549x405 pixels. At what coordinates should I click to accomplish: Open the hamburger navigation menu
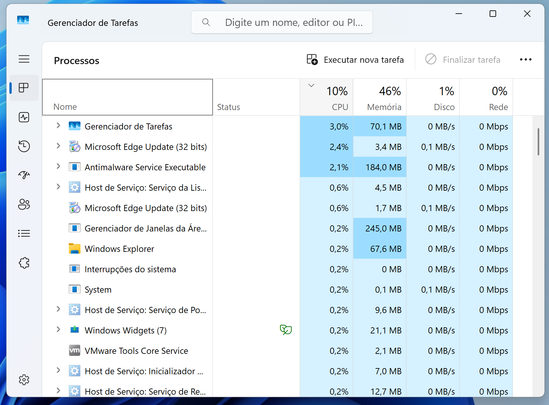click(x=24, y=59)
